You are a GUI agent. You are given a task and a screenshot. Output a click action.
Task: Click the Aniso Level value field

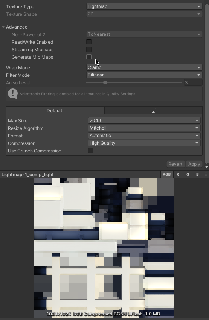pos(193,83)
